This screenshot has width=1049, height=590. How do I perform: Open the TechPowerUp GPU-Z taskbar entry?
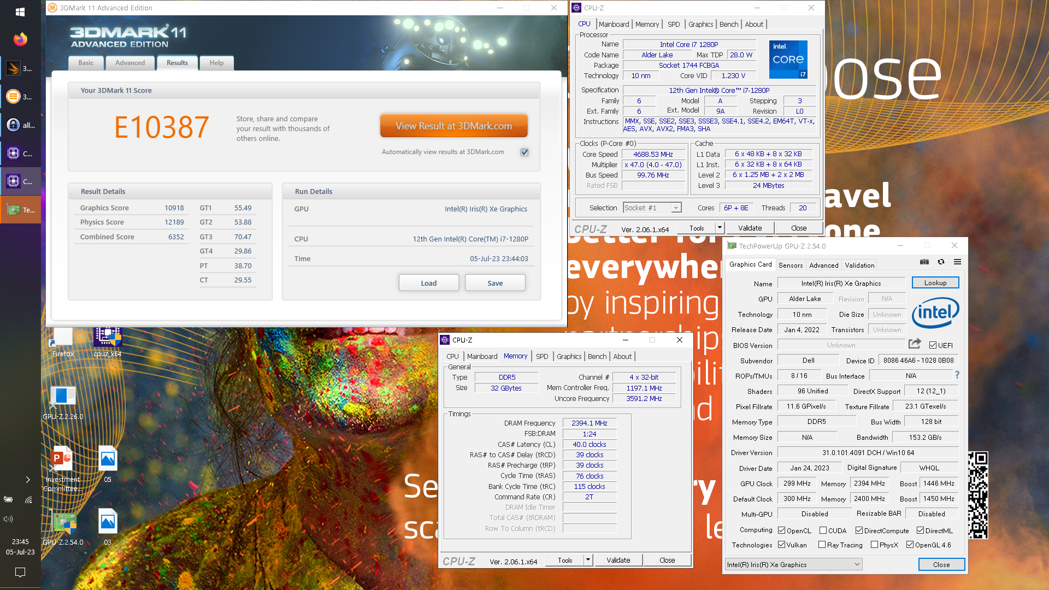tap(20, 210)
